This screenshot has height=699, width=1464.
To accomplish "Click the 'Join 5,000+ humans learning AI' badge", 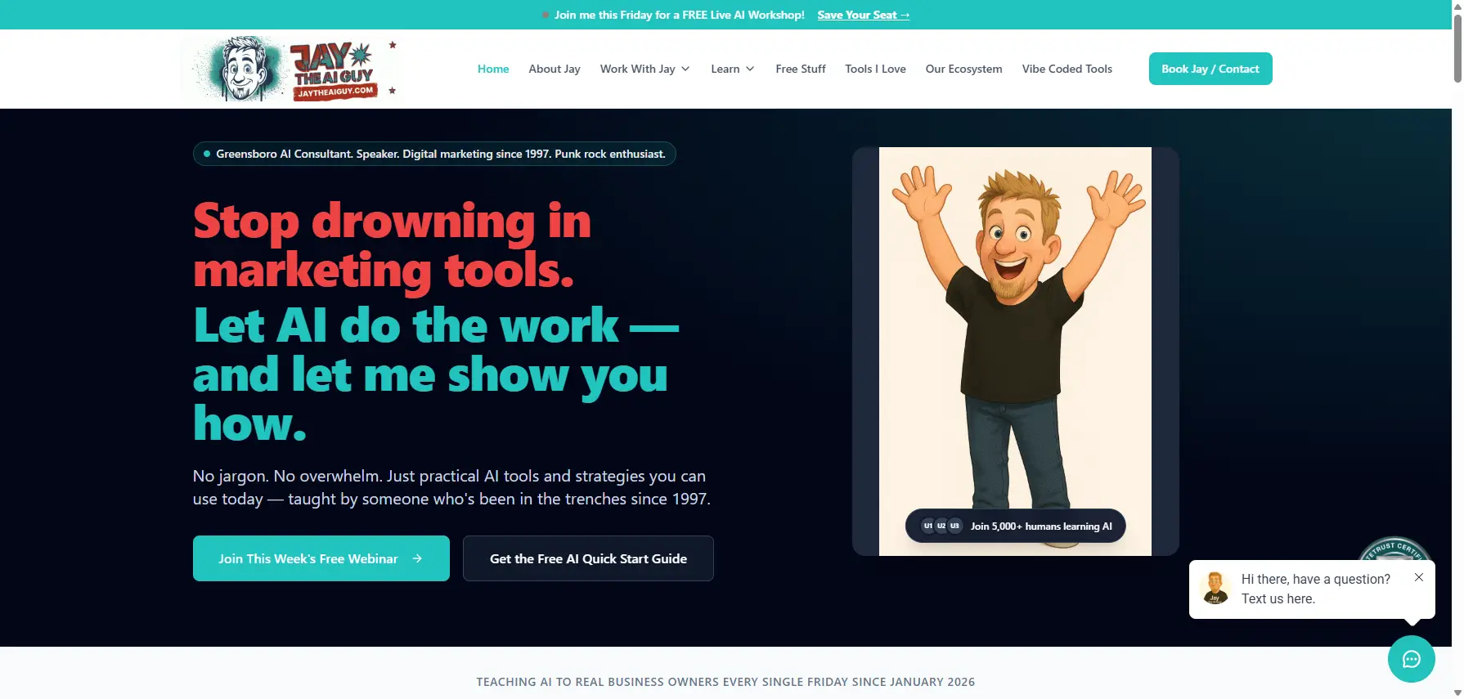I will click(x=1015, y=526).
